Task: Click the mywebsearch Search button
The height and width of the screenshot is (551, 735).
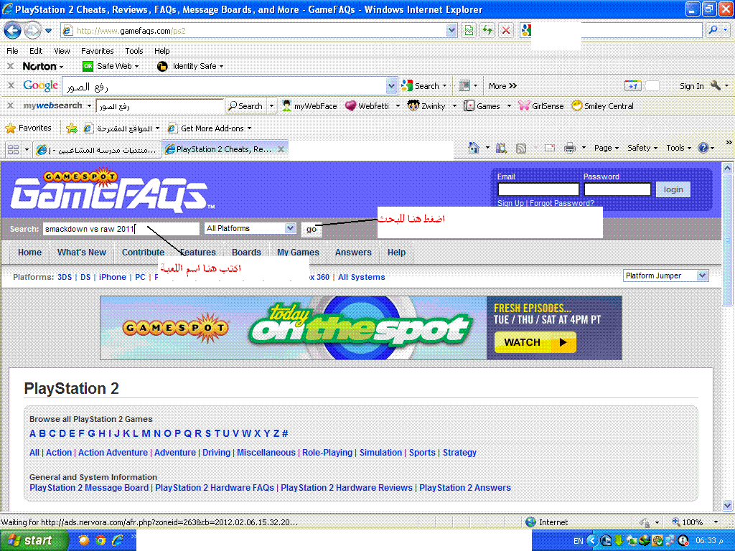Action: coord(245,106)
